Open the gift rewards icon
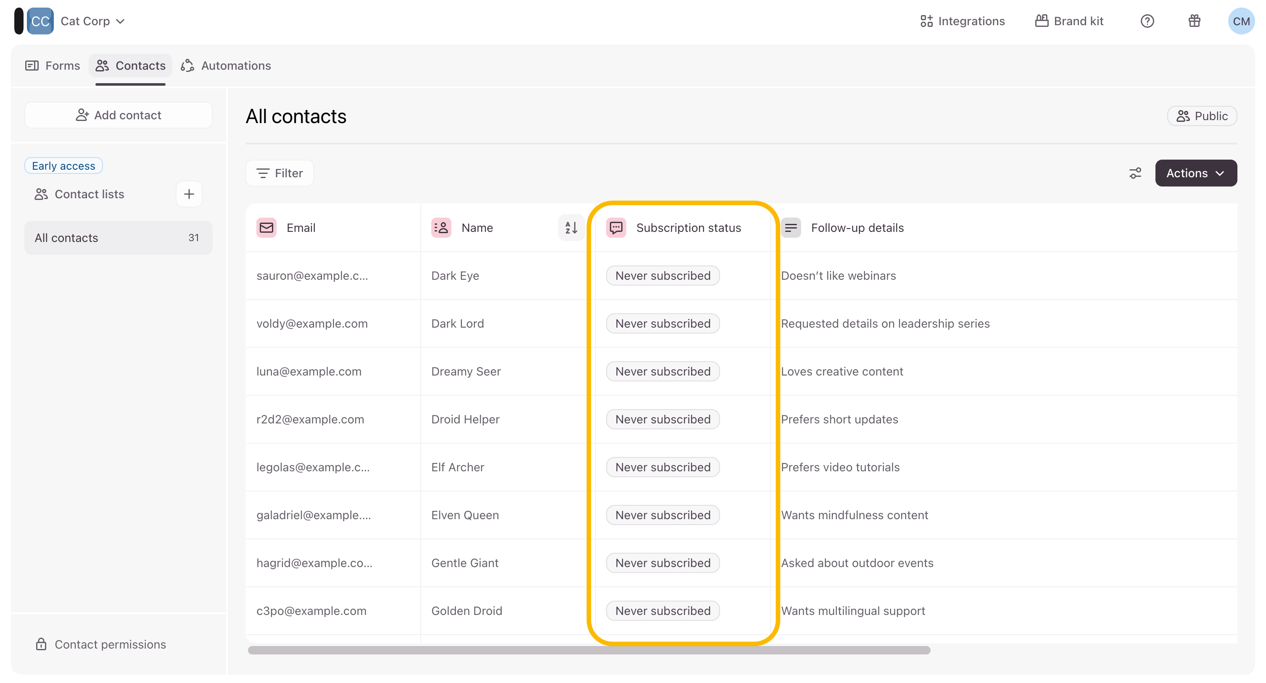Image resolution: width=1266 pixels, height=683 pixels. click(x=1194, y=21)
